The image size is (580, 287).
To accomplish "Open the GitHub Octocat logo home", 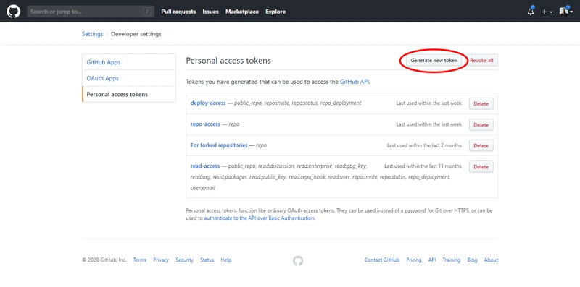I will pos(13,12).
